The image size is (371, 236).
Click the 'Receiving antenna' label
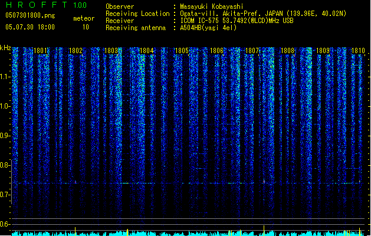tap(136, 28)
